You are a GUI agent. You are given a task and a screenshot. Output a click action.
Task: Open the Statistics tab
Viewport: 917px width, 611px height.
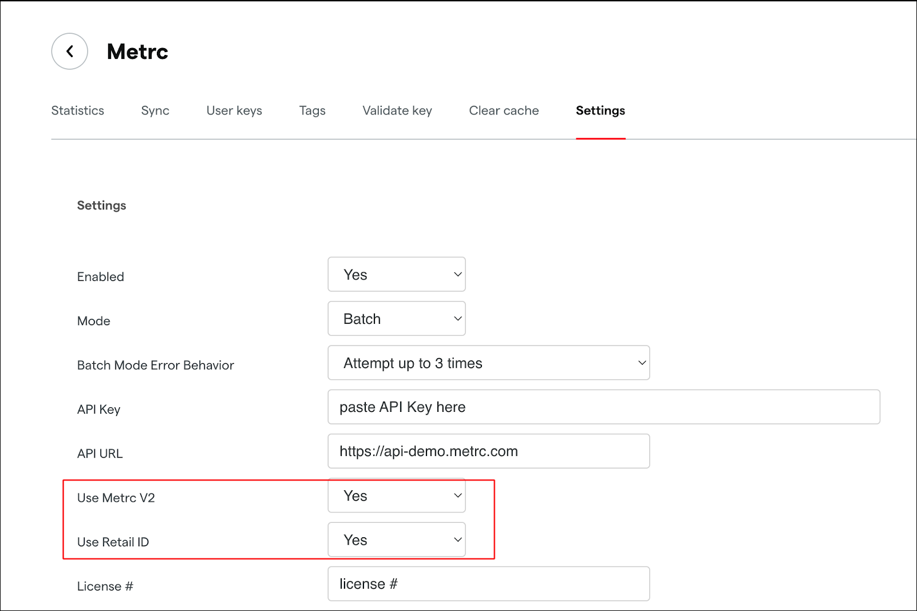tap(78, 110)
